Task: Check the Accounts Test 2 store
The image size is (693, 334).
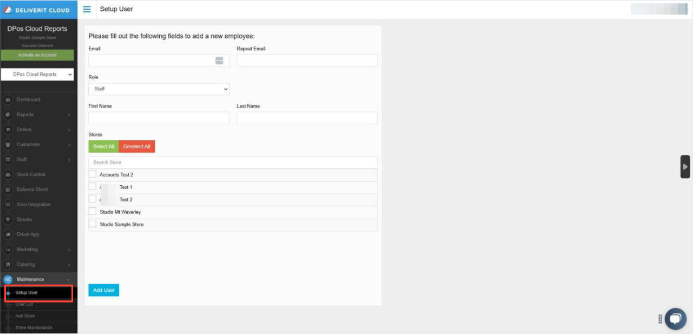Action: click(x=93, y=174)
